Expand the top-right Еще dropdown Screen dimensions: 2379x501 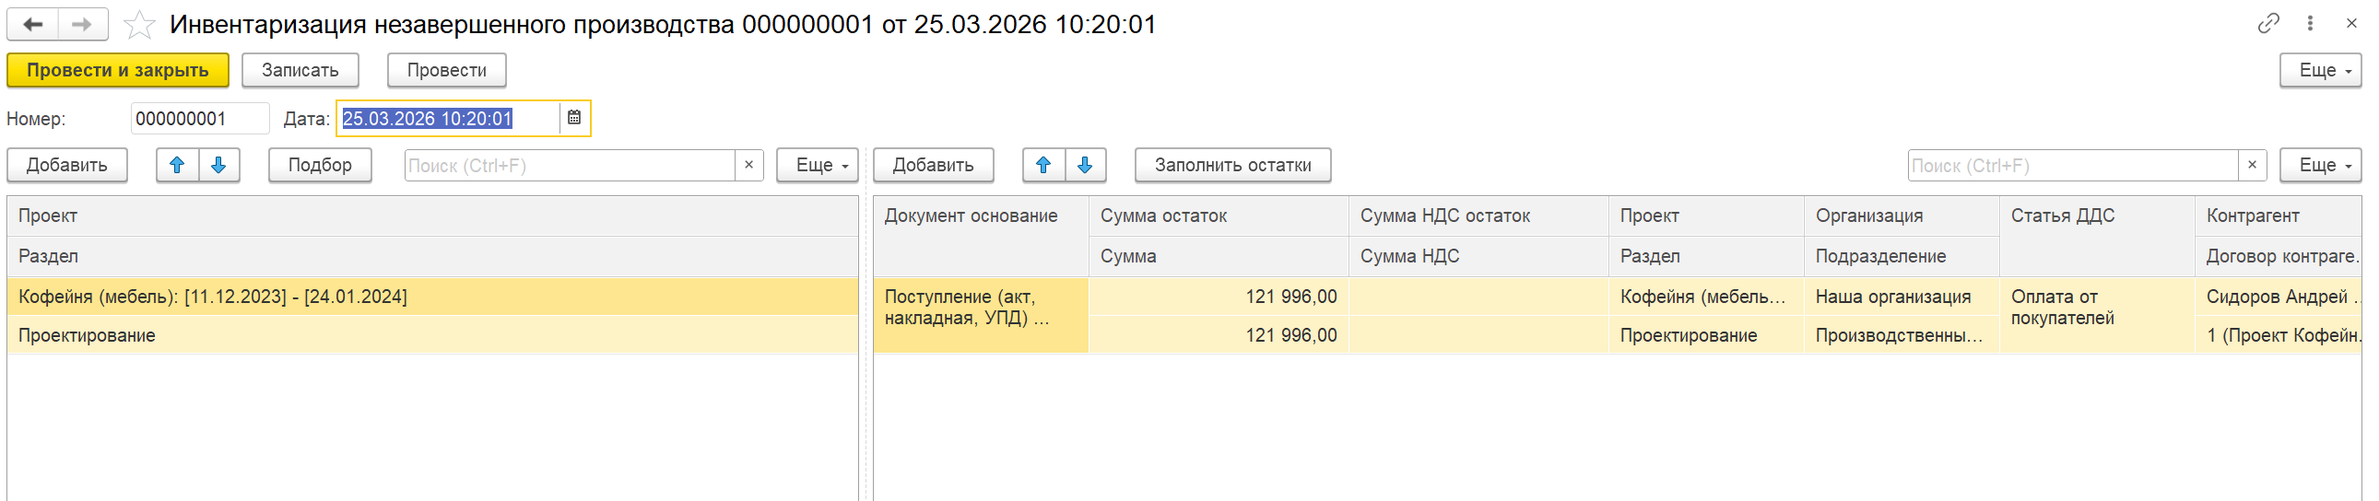click(x=2320, y=70)
